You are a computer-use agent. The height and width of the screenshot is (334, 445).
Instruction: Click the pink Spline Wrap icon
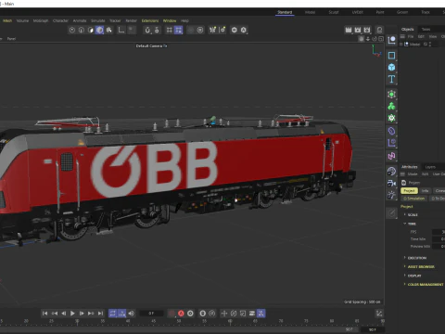coord(391,156)
